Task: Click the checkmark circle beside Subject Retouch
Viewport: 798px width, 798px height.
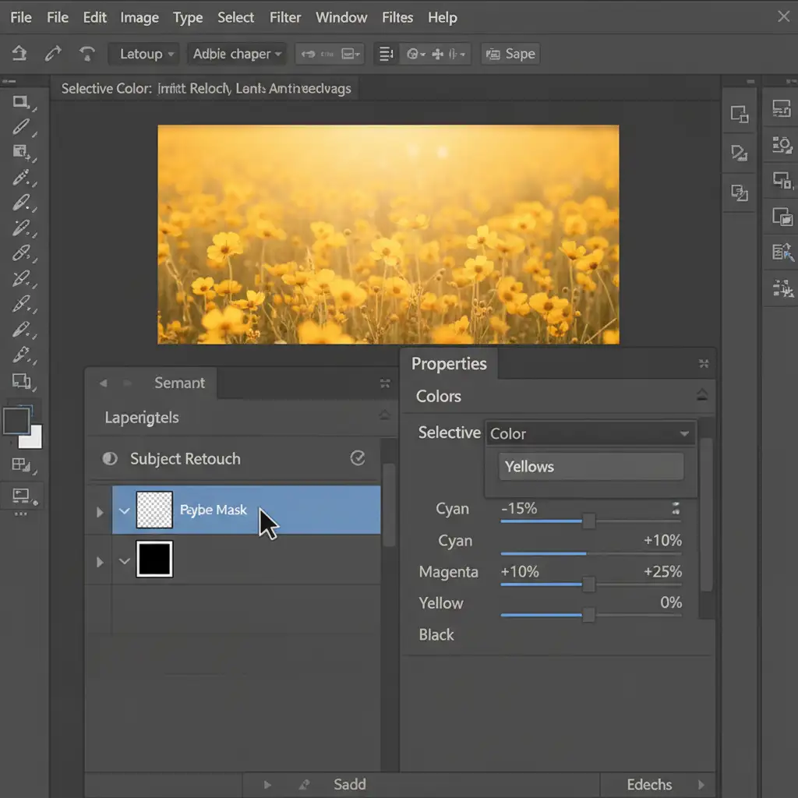Action: point(358,458)
